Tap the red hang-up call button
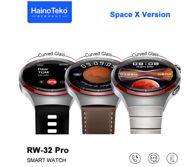187x167 pixels. (x=52, y=82)
